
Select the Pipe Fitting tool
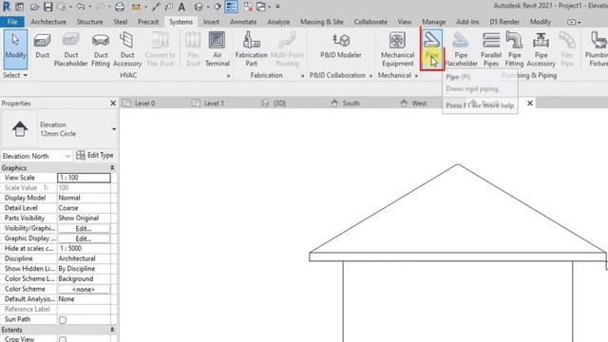click(514, 49)
